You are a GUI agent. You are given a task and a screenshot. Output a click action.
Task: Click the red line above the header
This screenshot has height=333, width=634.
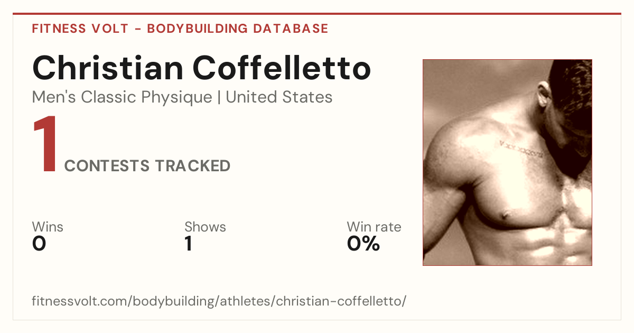(317, 14)
